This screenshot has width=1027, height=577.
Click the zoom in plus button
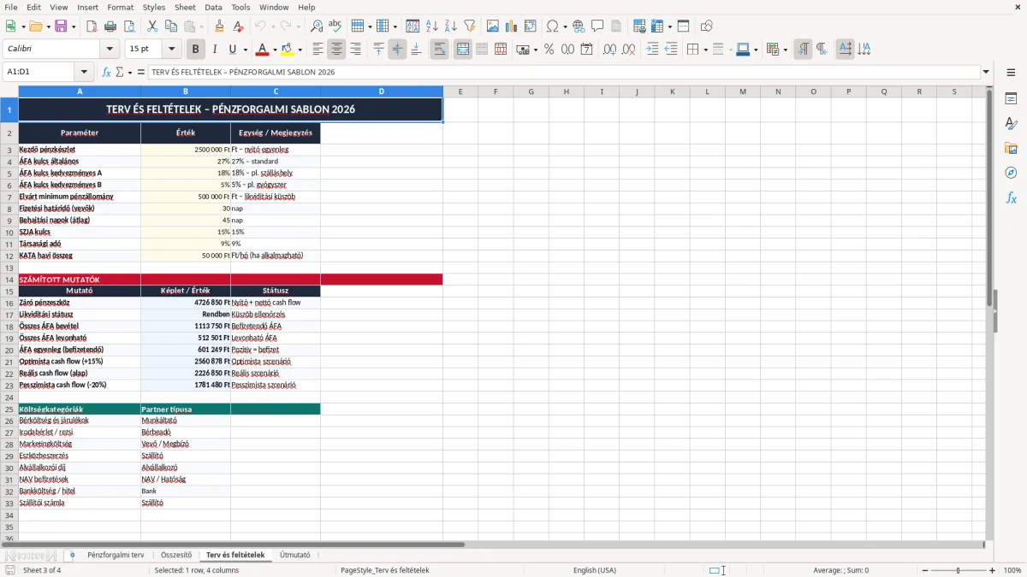click(992, 570)
